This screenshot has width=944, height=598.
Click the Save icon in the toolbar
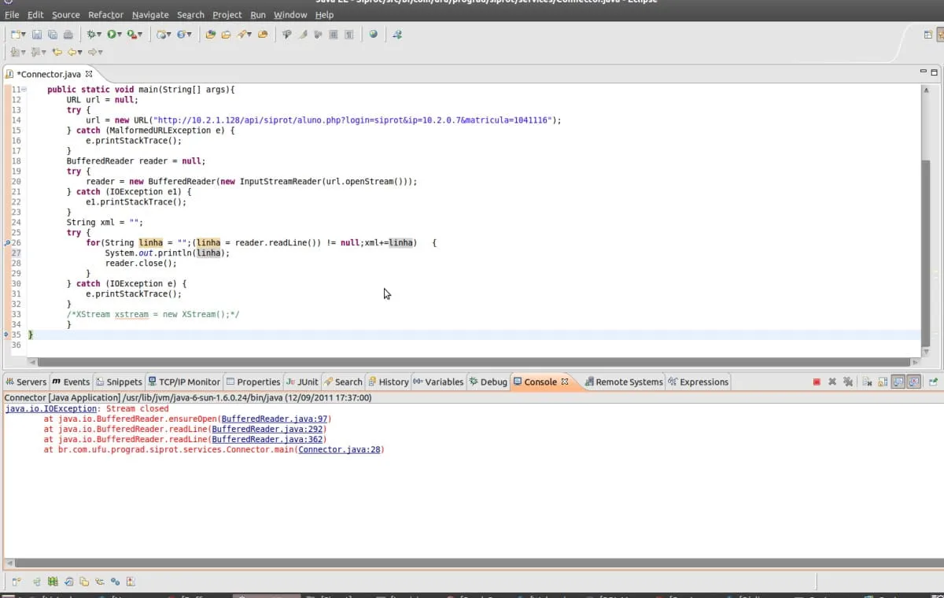36,35
